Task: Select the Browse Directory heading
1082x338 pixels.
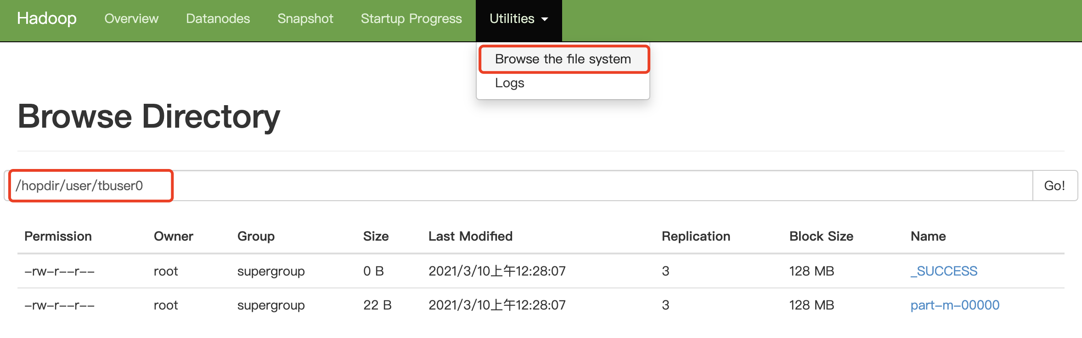Action: point(149,117)
